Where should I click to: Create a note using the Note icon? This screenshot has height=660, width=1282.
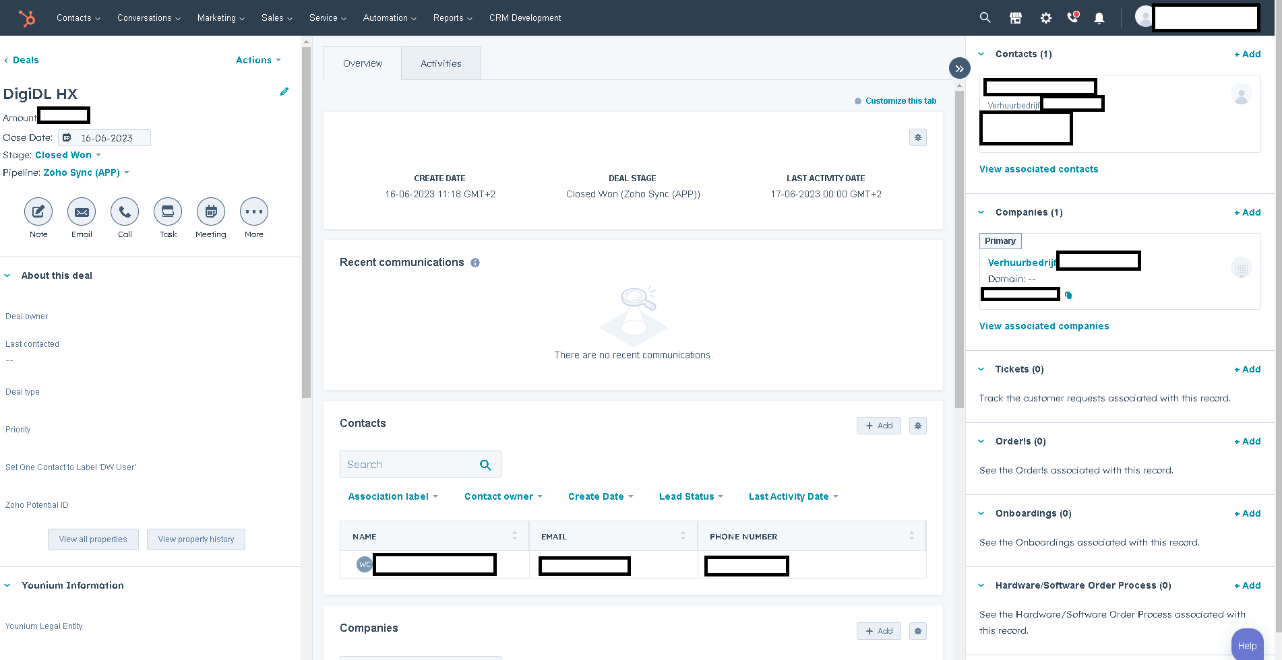(38, 211)
